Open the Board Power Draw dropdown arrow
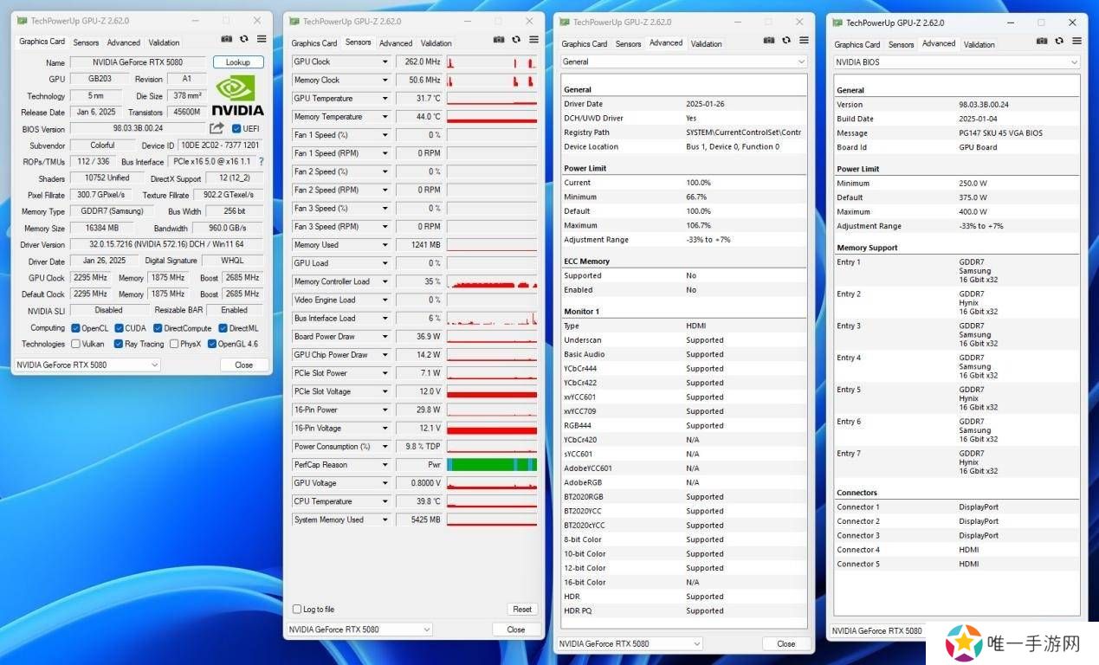This screenshot has height=665, width=1099. click(x=385, y=337)
